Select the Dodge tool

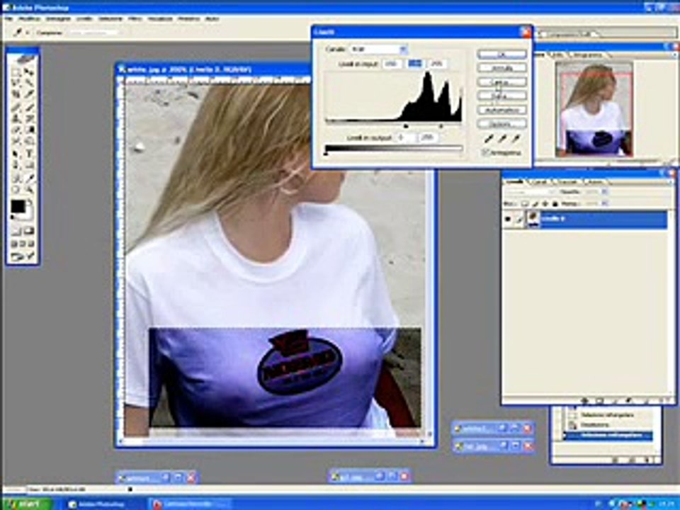(30, 141)
